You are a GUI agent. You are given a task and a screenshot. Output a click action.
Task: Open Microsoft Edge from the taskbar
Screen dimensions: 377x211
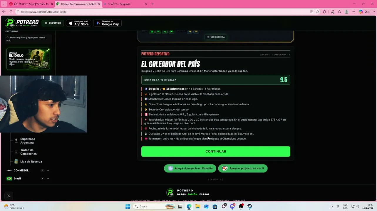click(x=189, y=206)
